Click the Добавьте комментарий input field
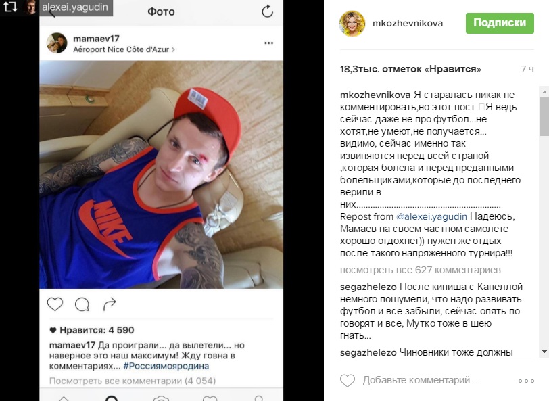 [419, 380]
